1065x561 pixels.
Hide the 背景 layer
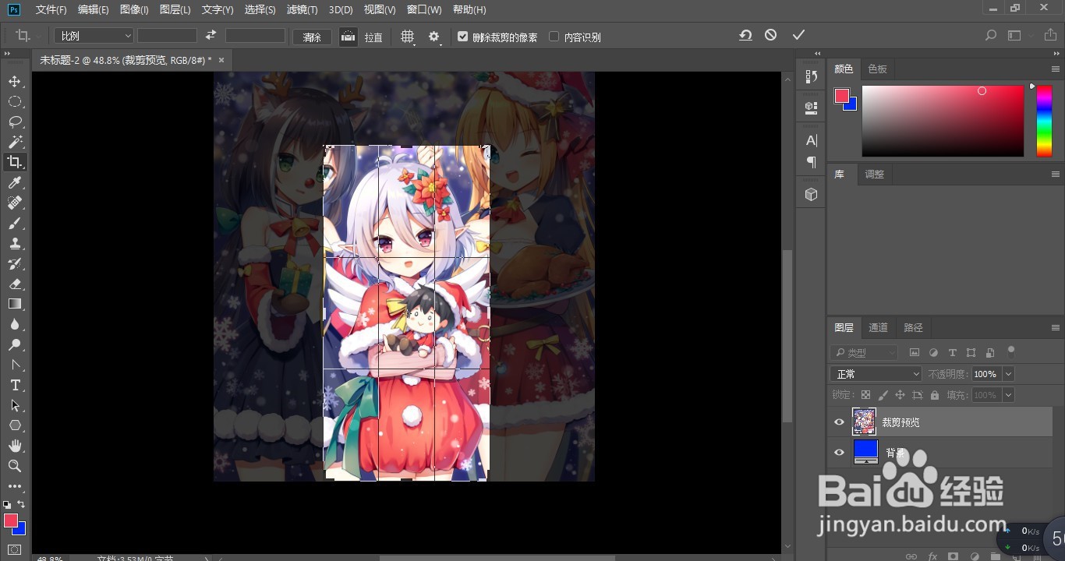(839, 453)
